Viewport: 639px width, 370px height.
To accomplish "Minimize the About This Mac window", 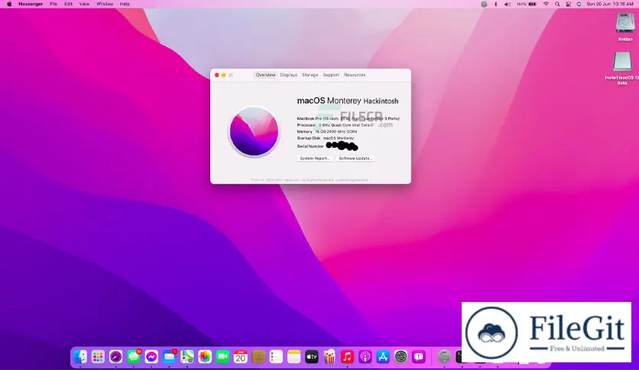I will pos(224,75).
